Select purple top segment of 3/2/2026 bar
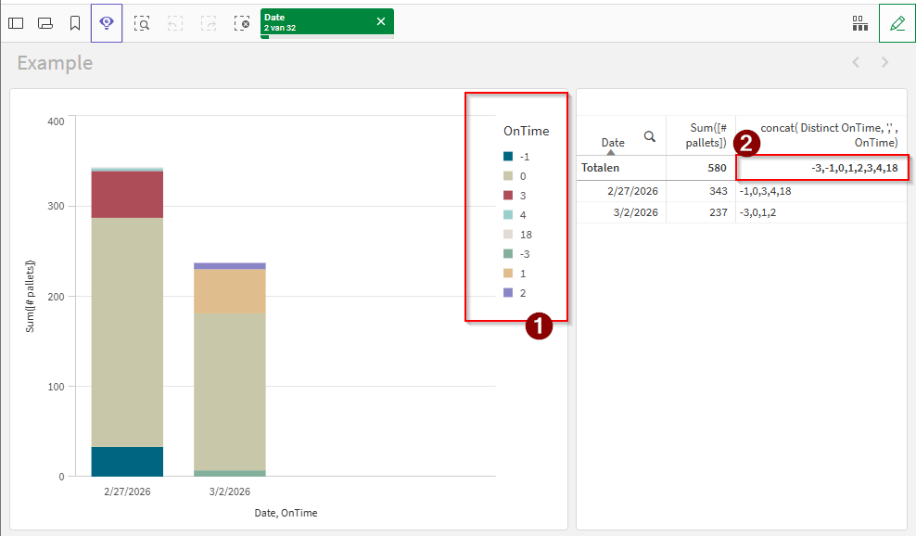Screen dimensions: 916x536 tap(230, 266)
